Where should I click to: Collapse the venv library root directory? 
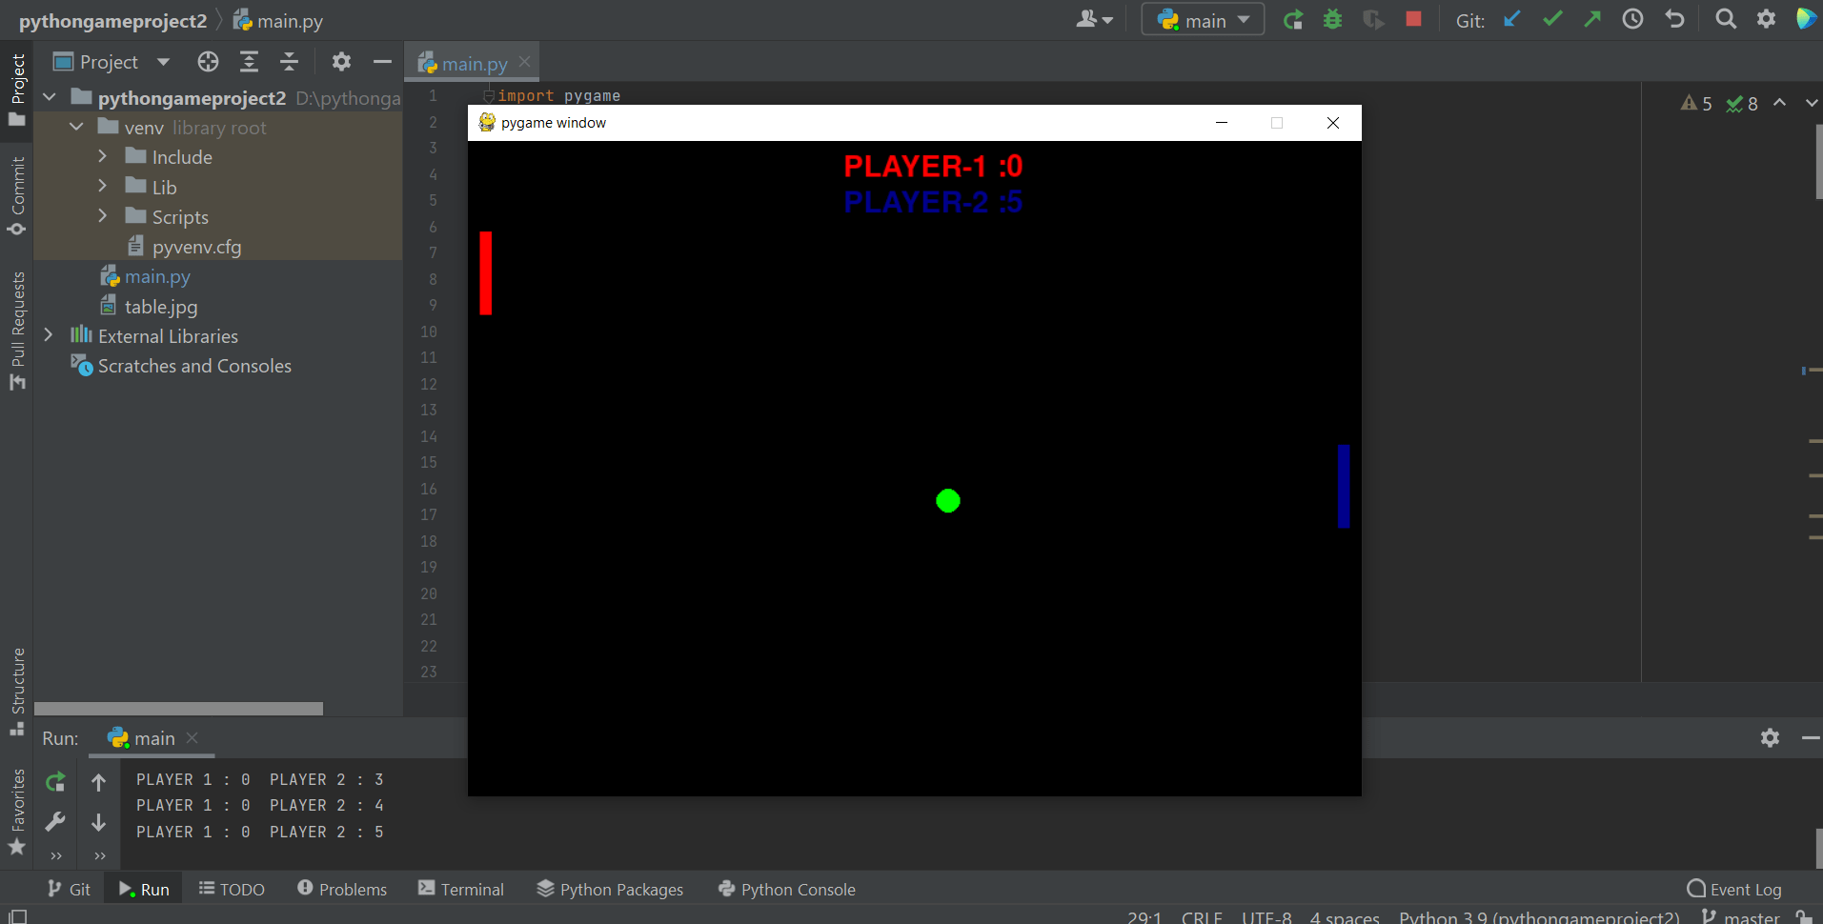(75, 127)
